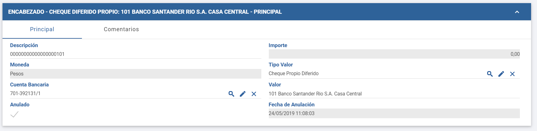Select the Principal tab

[42, 29]
